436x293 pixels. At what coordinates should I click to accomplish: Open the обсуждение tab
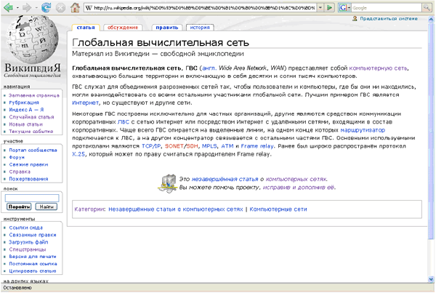pyautogui.click(x=123, y=28)
